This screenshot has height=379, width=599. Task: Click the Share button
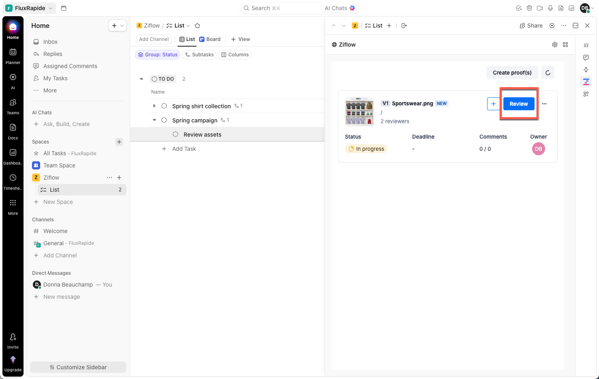(x=531, y=26)
